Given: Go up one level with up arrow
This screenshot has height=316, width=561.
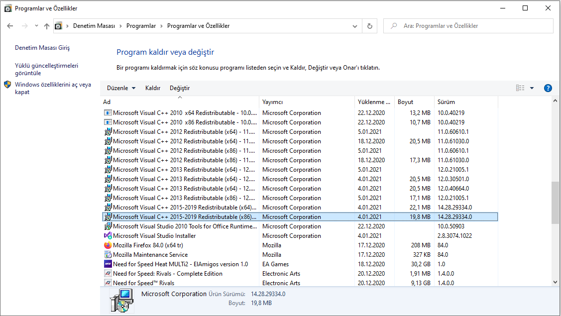Looking at the screenshot, I should pos(46,26).
